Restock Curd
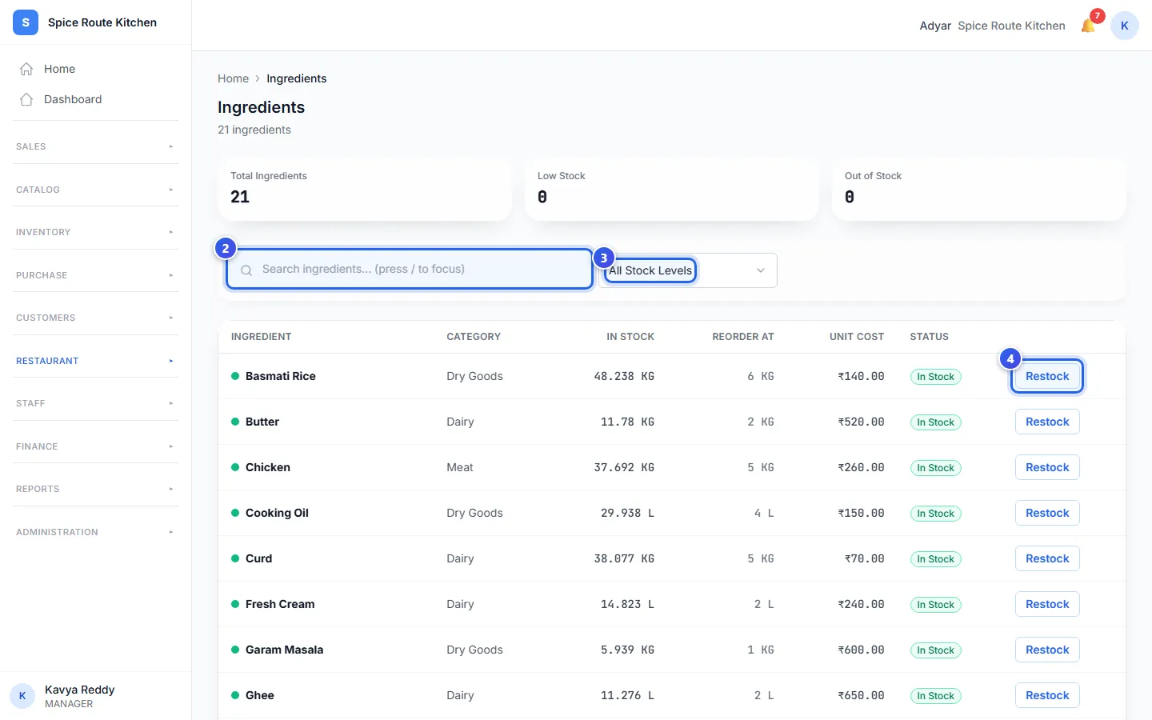 (x=1047, y=558)
